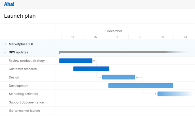Click dependency dot after Design bar

(x=137, y=77)
